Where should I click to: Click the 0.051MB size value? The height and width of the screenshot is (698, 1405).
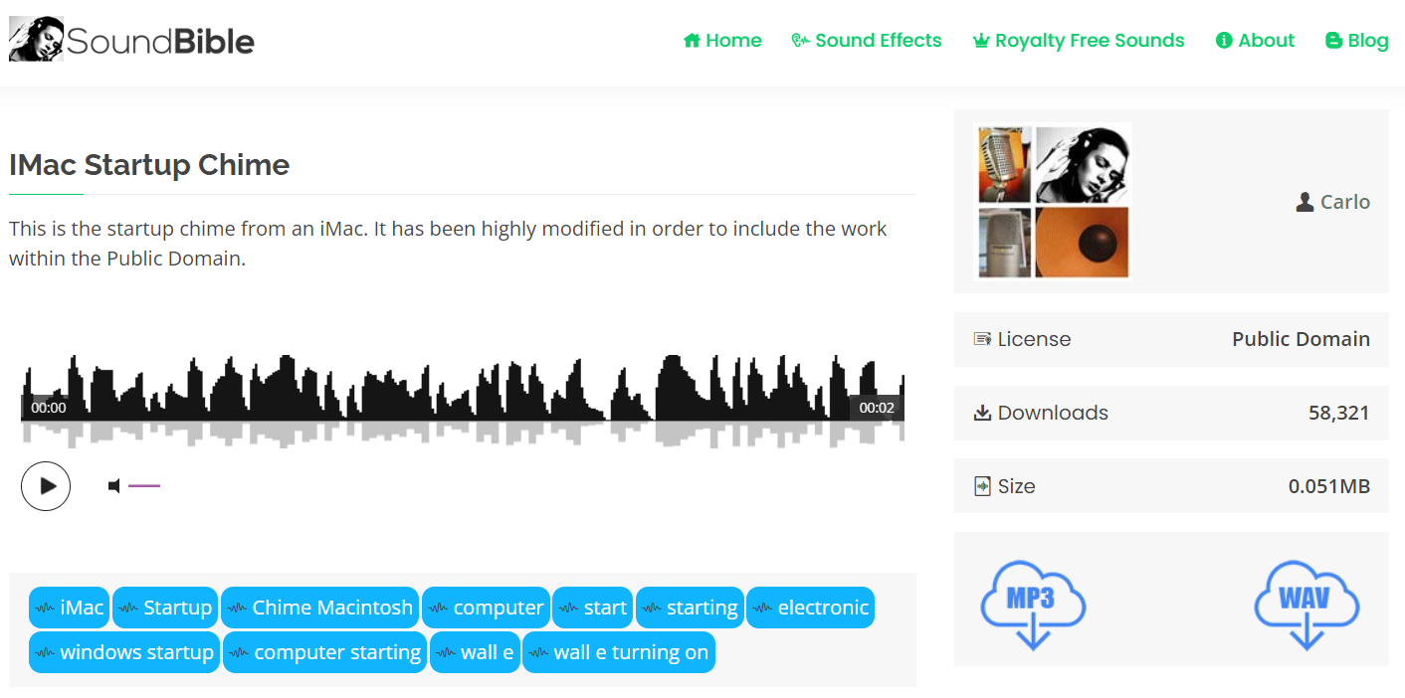(1329, 486)
